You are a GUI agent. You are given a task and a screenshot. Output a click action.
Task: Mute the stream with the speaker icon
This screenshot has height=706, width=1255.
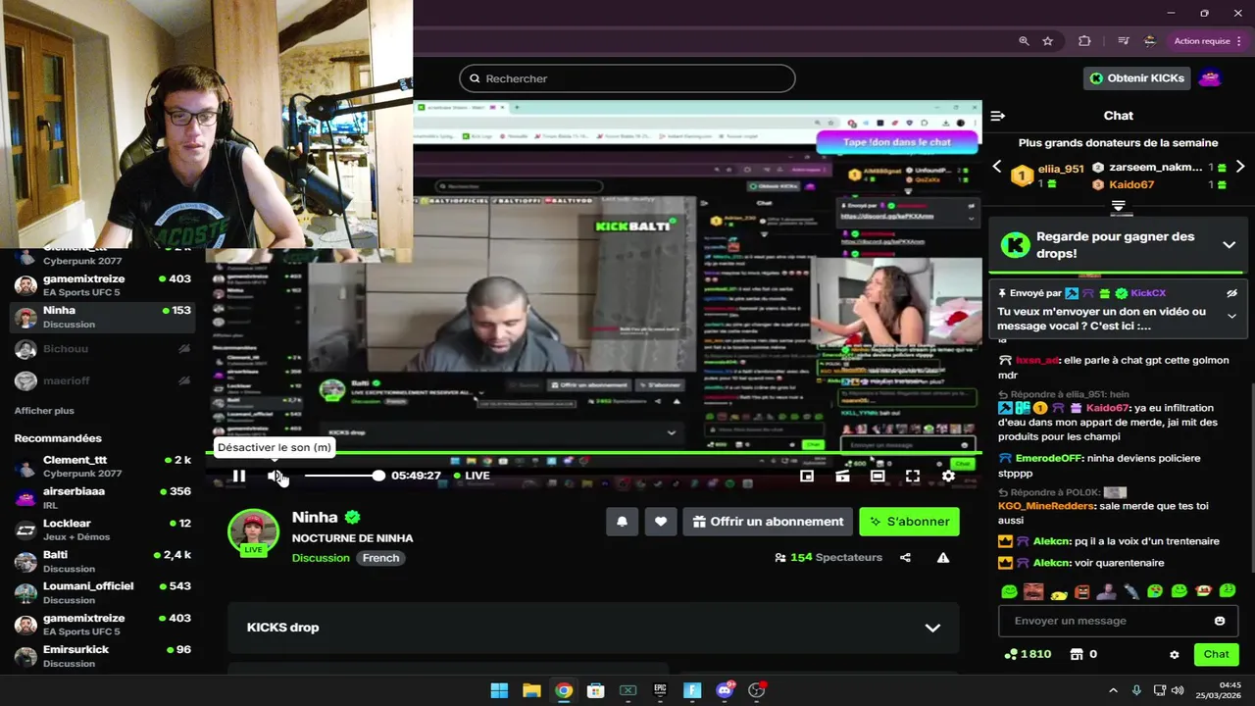tap(276, 476)
